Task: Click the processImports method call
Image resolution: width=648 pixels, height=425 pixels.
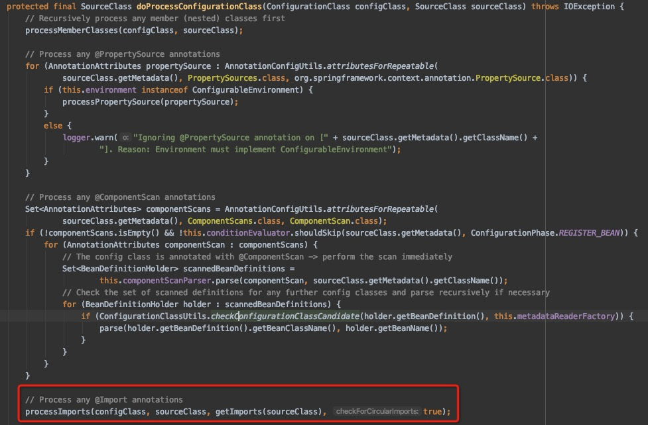Action: (58, 412)
